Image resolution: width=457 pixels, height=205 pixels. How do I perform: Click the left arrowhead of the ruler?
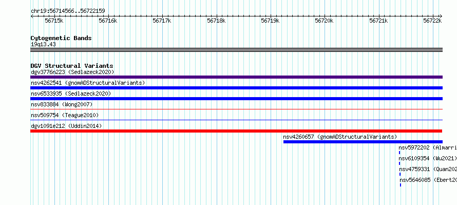(32, 16)
